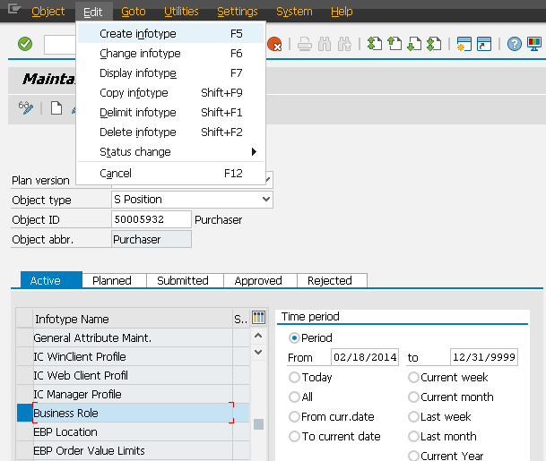Image resolution: width=546 pixels, height=461 pixels.
Task: Click the Infotype Name column header
Action: pos(133,319)
